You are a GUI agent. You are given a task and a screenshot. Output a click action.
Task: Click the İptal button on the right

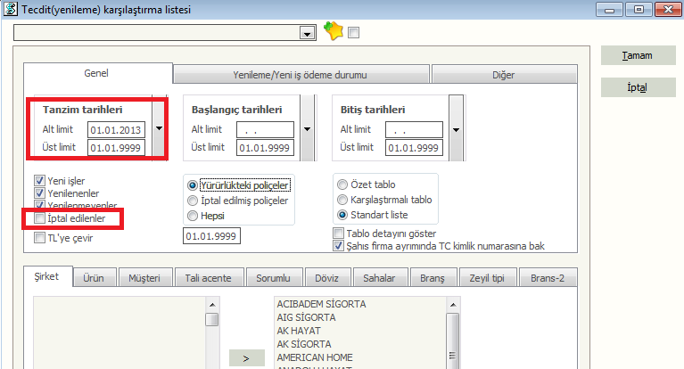(638, 87)
